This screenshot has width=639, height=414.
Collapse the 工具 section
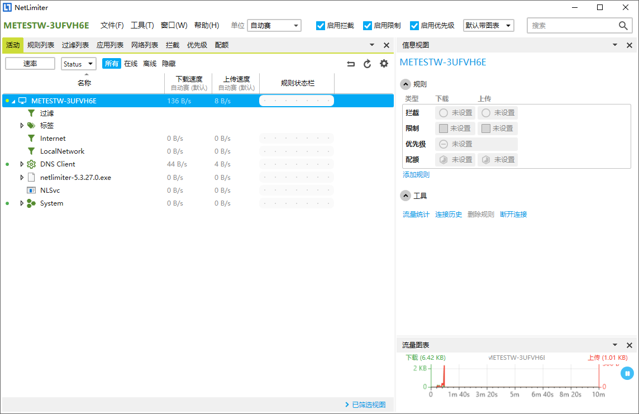click(x=406, y=196)
